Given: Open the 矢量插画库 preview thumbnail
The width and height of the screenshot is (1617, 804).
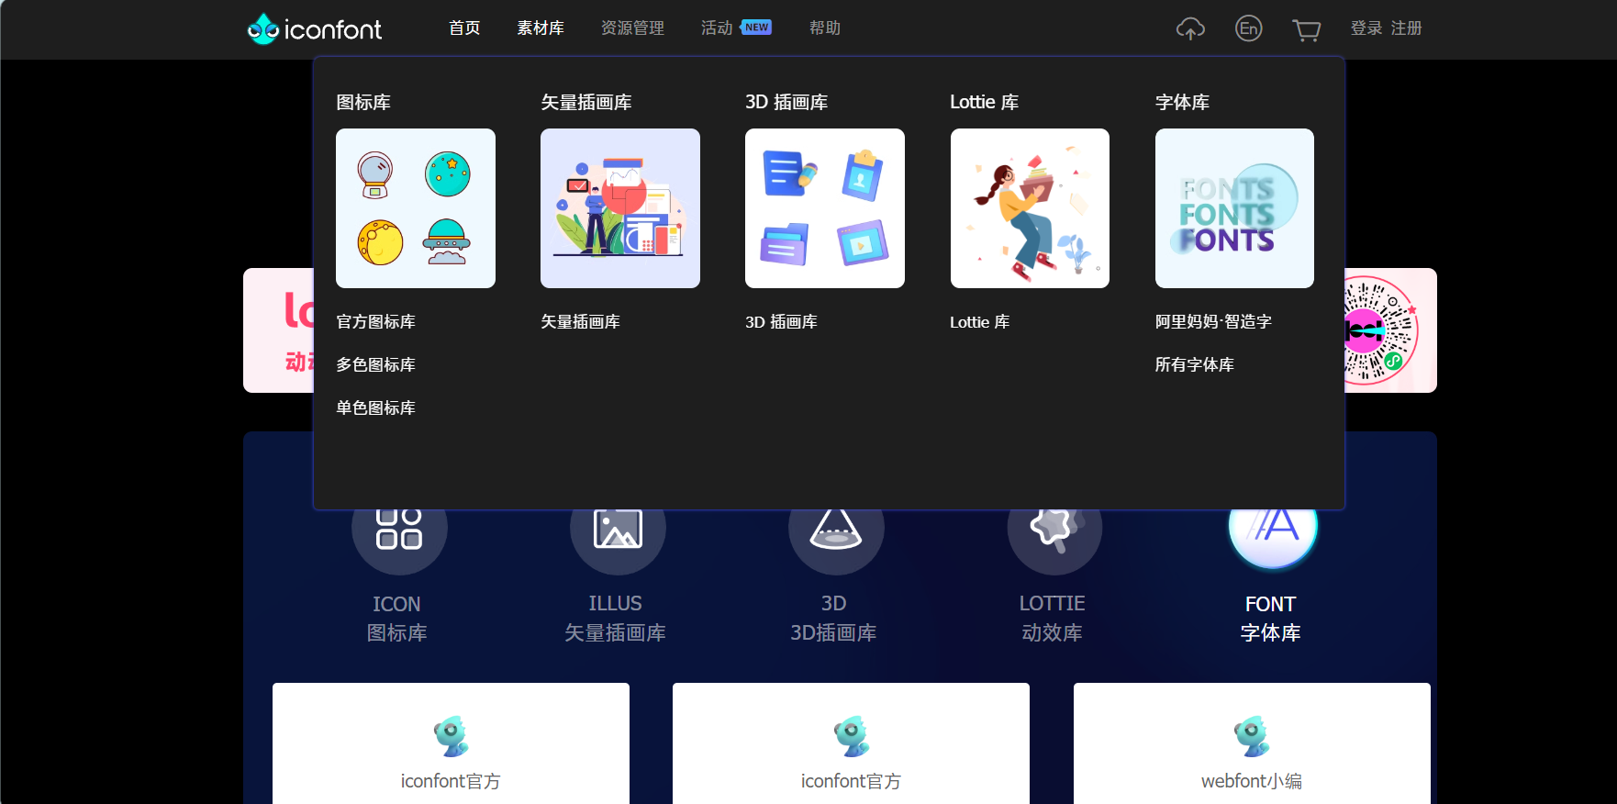Looking at the screenshot, I should pos(620,208).
